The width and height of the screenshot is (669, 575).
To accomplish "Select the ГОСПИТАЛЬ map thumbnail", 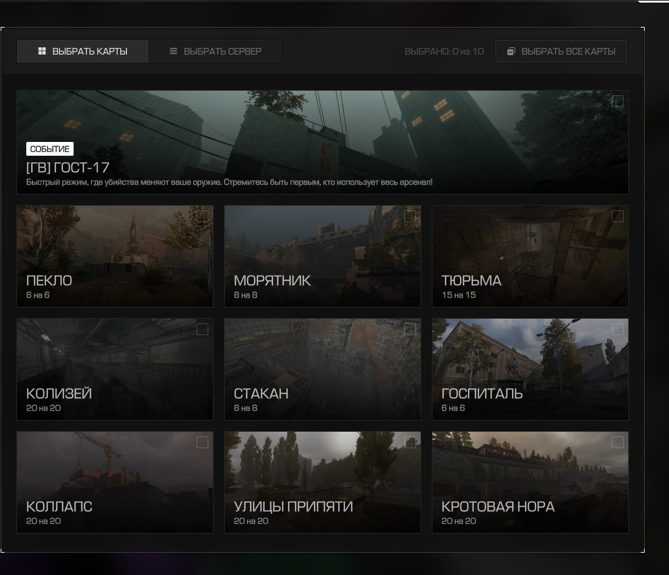I will 530,369.
